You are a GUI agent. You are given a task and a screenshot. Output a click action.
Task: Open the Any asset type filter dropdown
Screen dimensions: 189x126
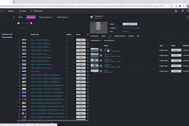(109, 40)
